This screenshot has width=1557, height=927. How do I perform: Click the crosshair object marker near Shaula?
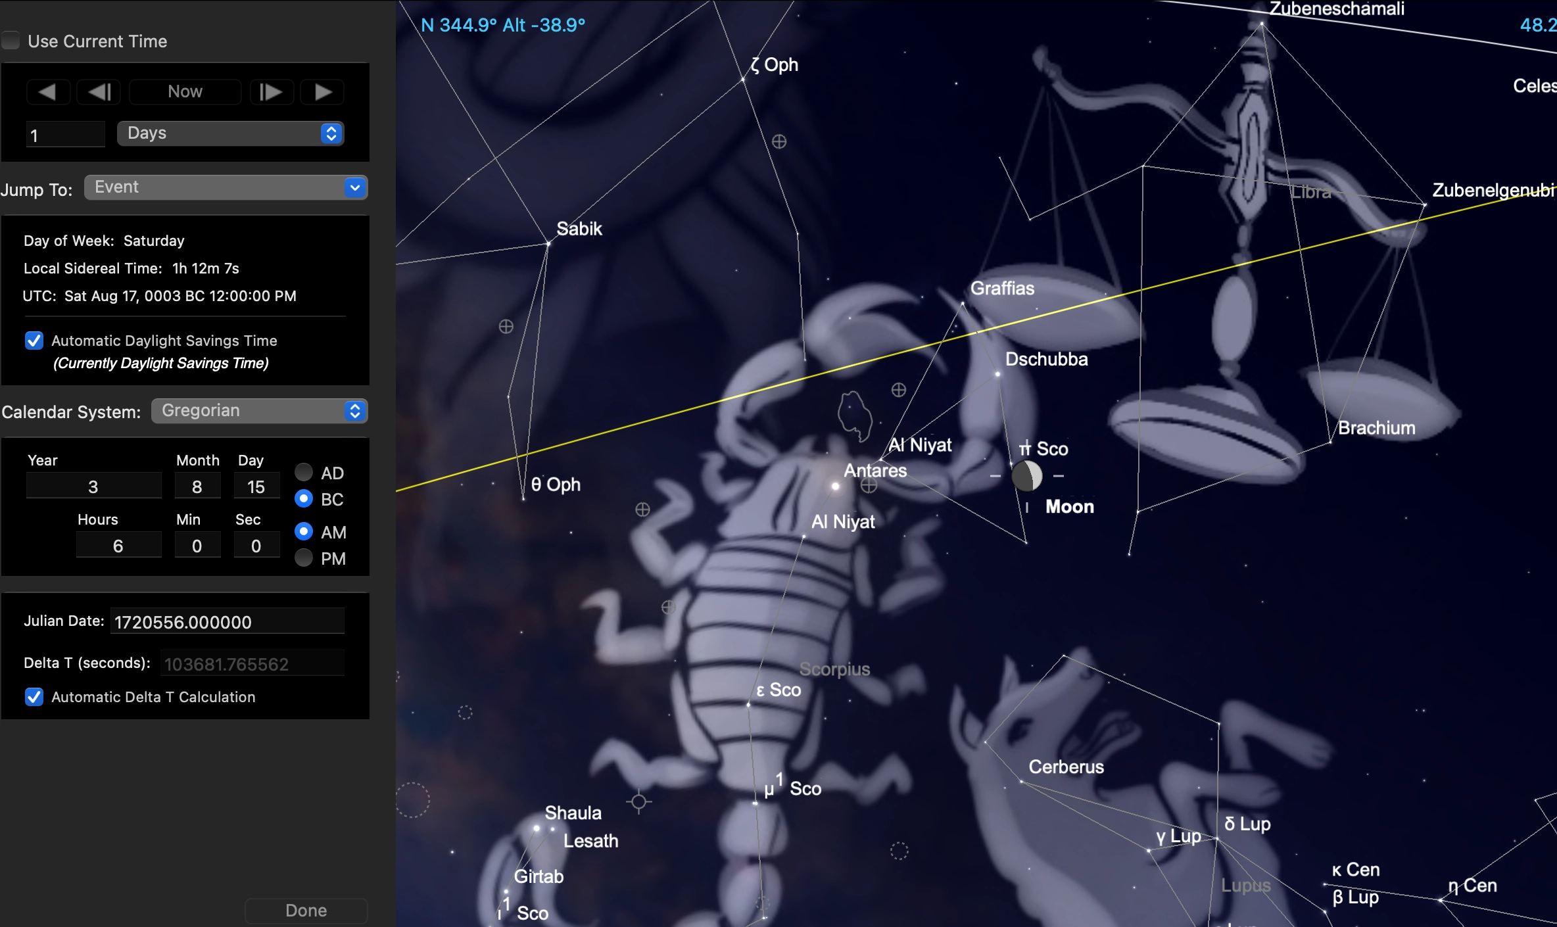638,801
